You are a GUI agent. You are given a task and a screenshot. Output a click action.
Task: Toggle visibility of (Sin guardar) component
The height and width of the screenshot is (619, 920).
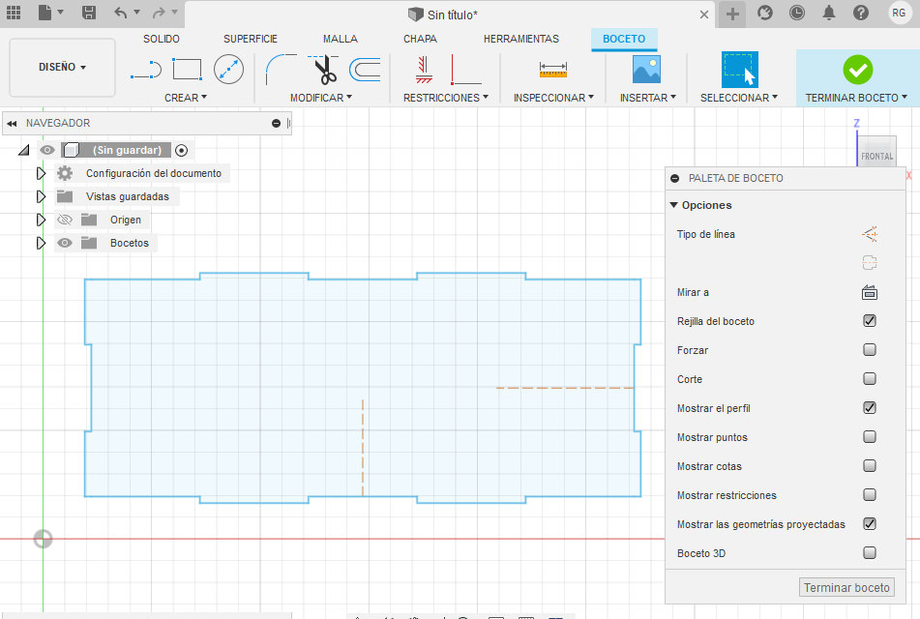click(47, 150)
